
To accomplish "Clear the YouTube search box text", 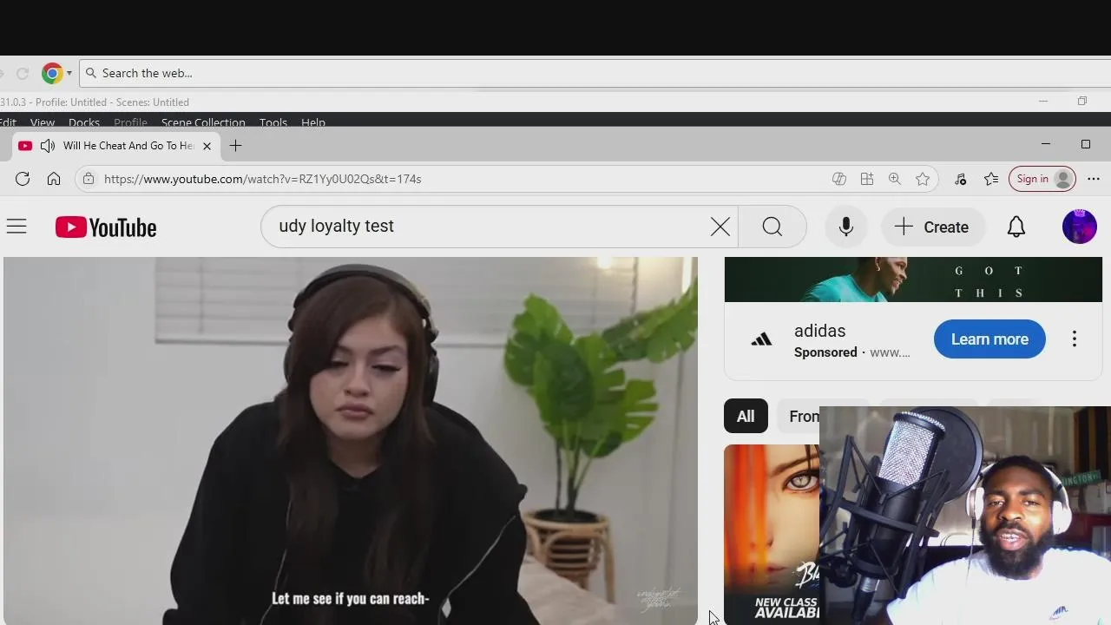I will coord(720,227).
